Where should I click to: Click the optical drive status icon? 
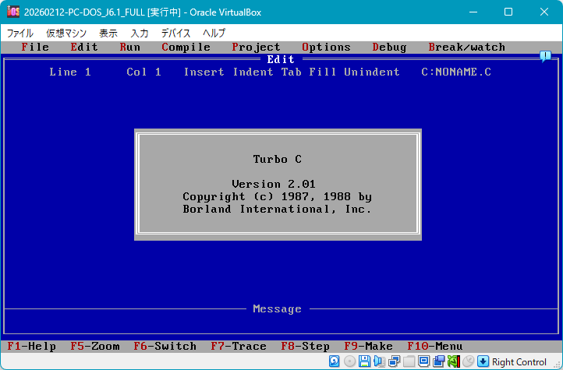tap(349, 361)
